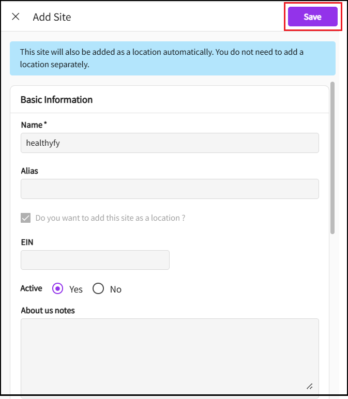The image size is (348, 399).
Task: Select the Yes radio for Active
Action: [58, 289]
